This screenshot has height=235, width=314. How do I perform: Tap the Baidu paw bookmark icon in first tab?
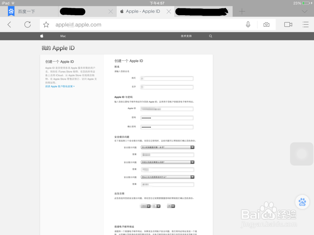11,11
